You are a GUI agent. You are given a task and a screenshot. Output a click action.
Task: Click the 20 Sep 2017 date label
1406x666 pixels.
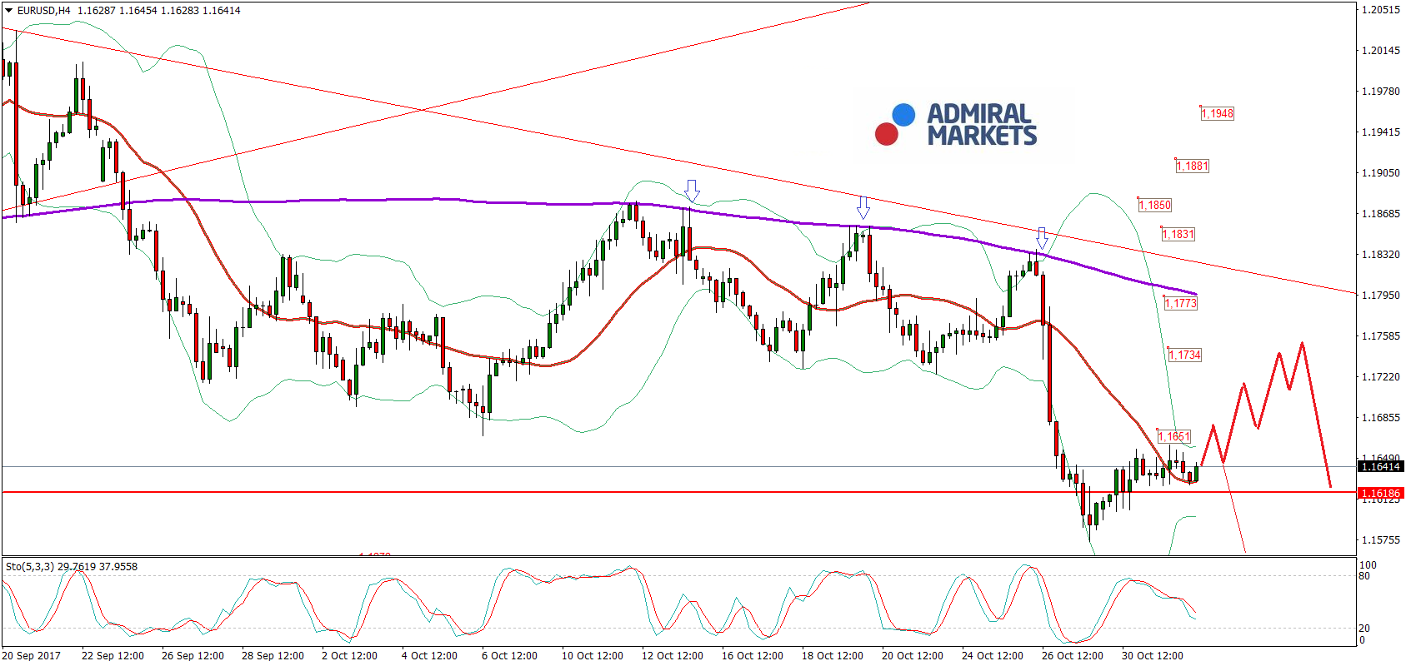[32, 656]
